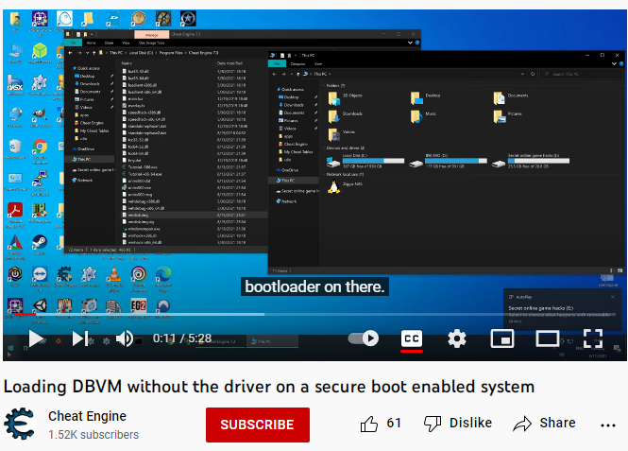Toggle the autoplay switch

coord(364,338)
